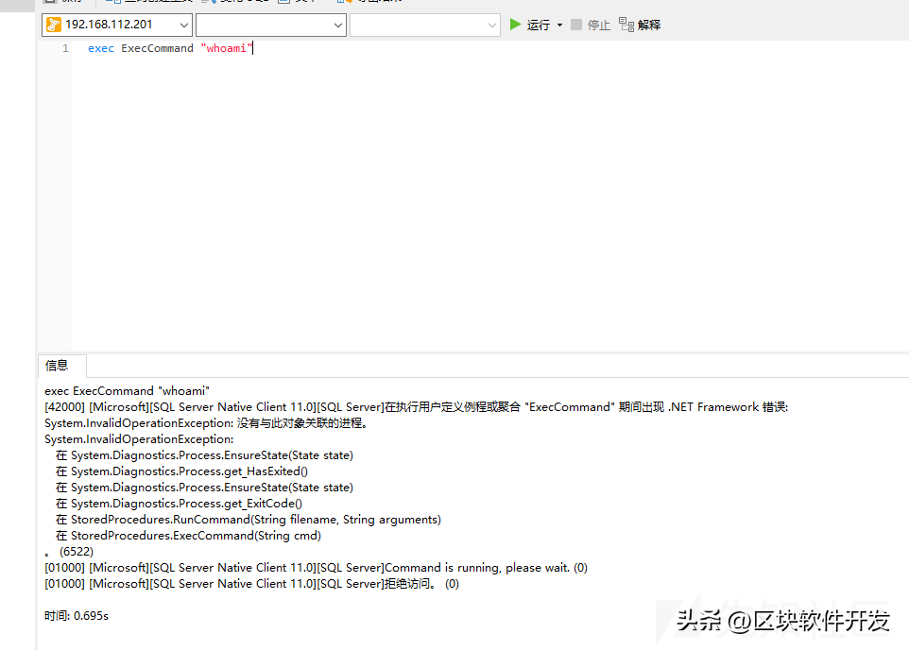The height and width of the screenshot is (651, 909).
Task: Place cursor in the "whoami" string
Action: (227, 48)
